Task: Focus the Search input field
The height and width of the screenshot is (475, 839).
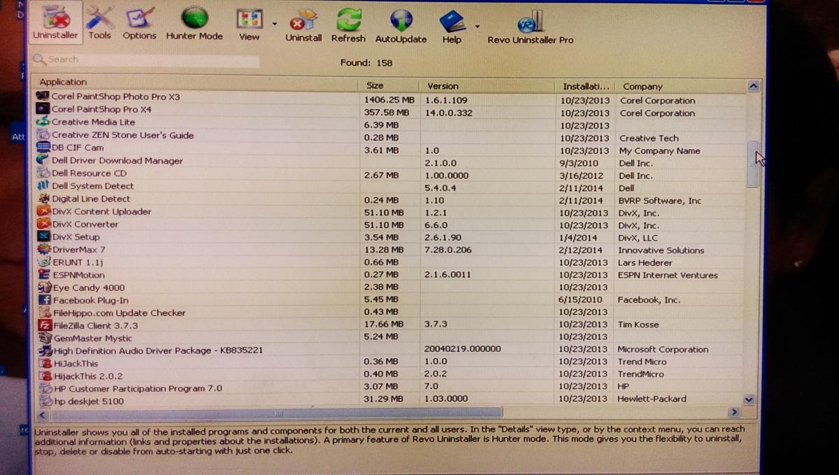Action: 145,60
